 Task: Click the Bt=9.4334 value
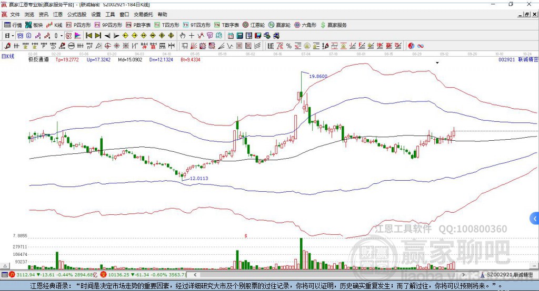pos(191,60)
